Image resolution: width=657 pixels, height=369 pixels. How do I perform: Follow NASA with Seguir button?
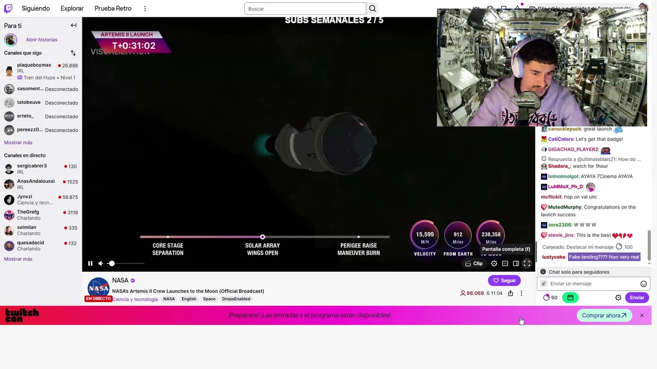click(x=504, y=280)
